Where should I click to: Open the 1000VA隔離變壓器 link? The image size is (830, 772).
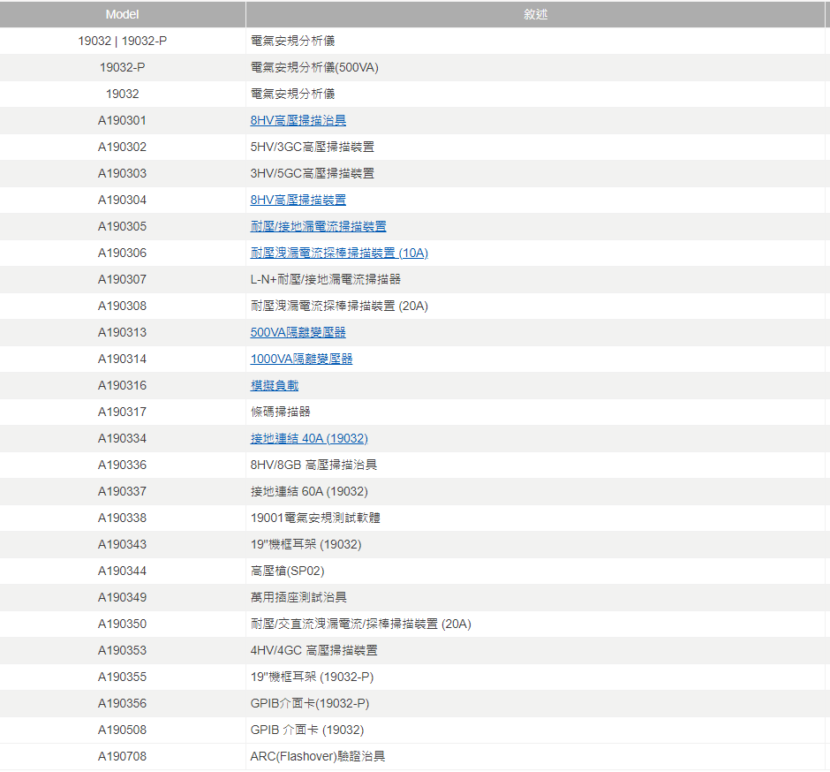coord(301,359)
